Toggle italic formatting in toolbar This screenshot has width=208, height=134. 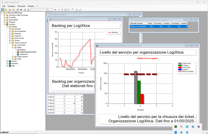click(x=59, y=10)
